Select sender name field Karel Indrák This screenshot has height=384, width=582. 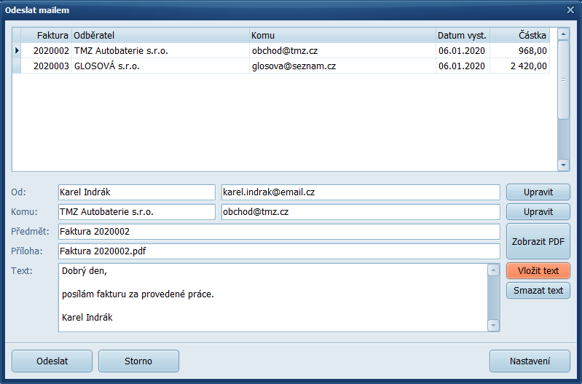click(x=137, y=192)
